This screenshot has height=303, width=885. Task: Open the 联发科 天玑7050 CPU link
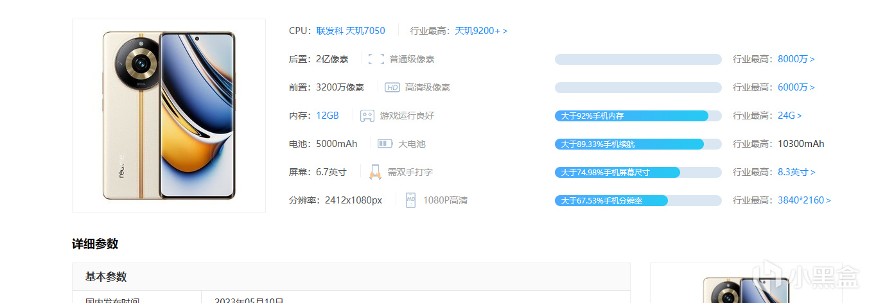[x=351, y=31]
